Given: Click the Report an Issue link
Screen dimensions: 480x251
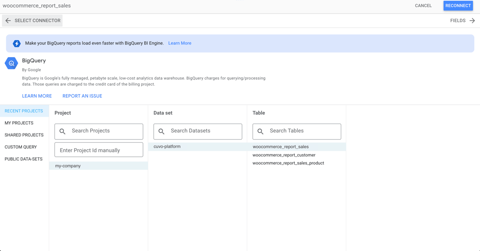Looking at the screenshot, I should tap(82, 96).
